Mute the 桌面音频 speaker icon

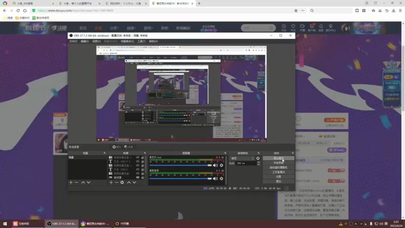coord(215,179)
